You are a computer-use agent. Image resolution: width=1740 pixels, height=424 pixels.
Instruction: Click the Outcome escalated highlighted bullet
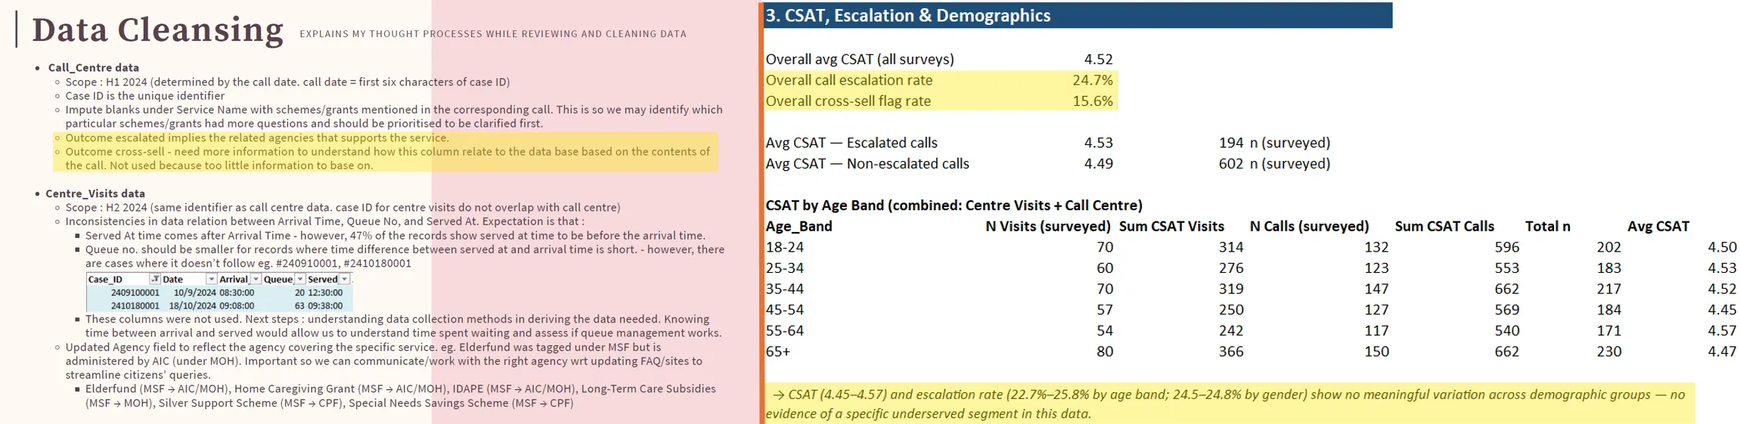click(257, 138)
